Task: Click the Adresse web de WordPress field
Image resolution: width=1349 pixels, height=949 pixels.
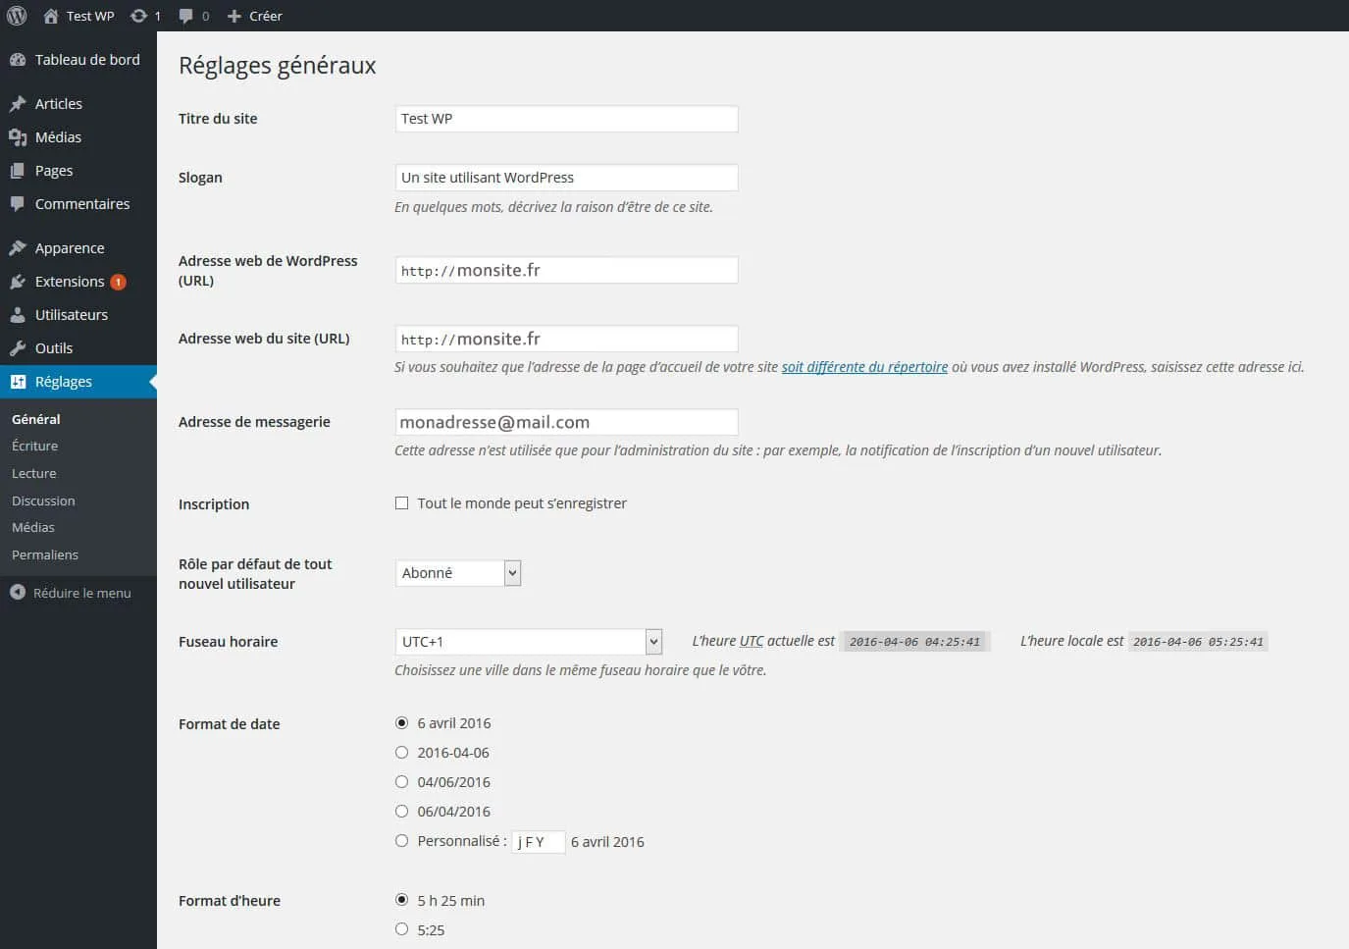Action: [566, 270]
